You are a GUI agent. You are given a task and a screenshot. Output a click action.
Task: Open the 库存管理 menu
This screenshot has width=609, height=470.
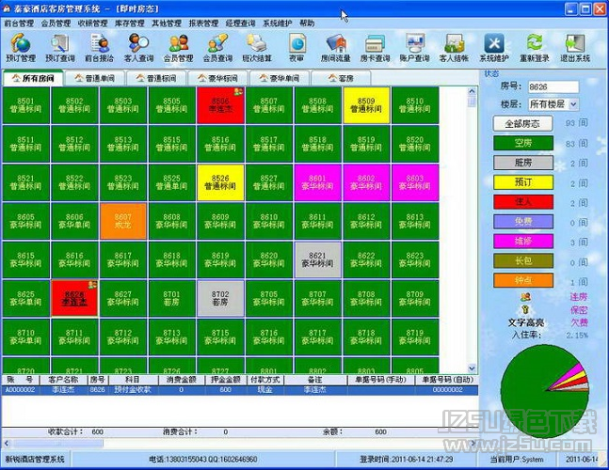[x=130, y=23]
